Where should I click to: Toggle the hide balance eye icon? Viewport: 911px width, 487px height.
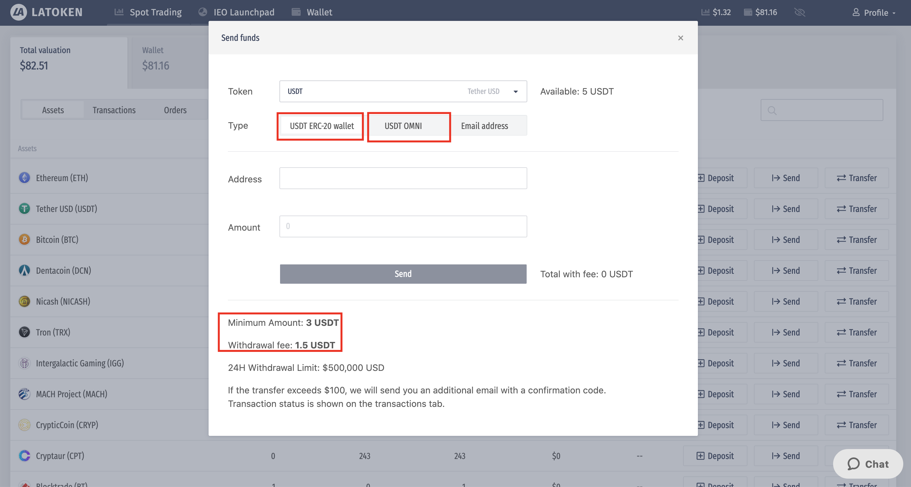[799, 12]
